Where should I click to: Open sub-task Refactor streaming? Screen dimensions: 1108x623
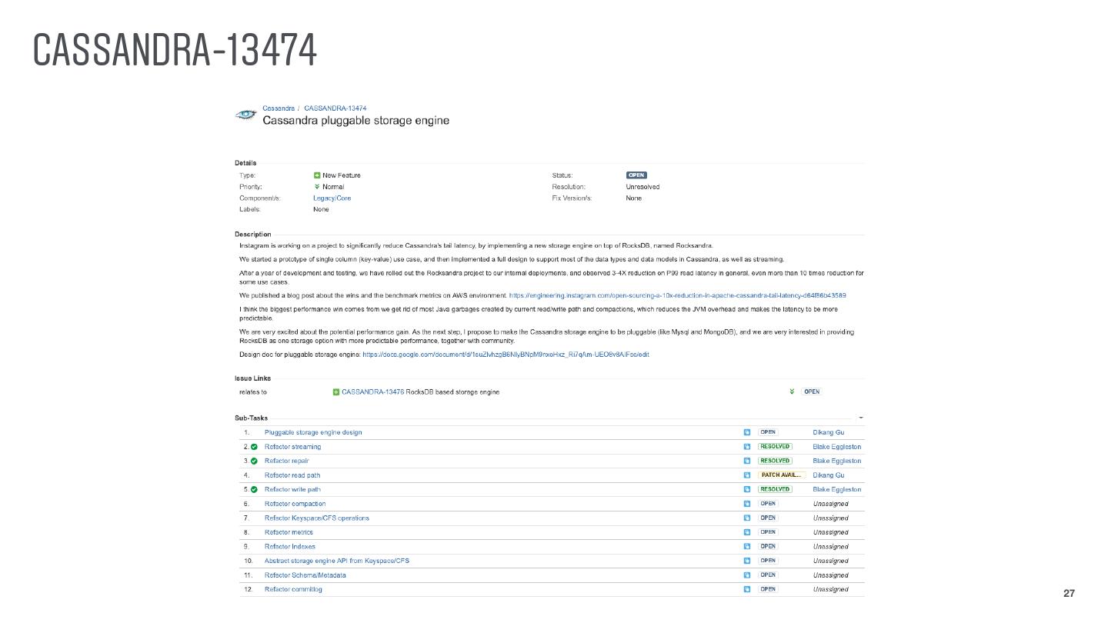293,447
